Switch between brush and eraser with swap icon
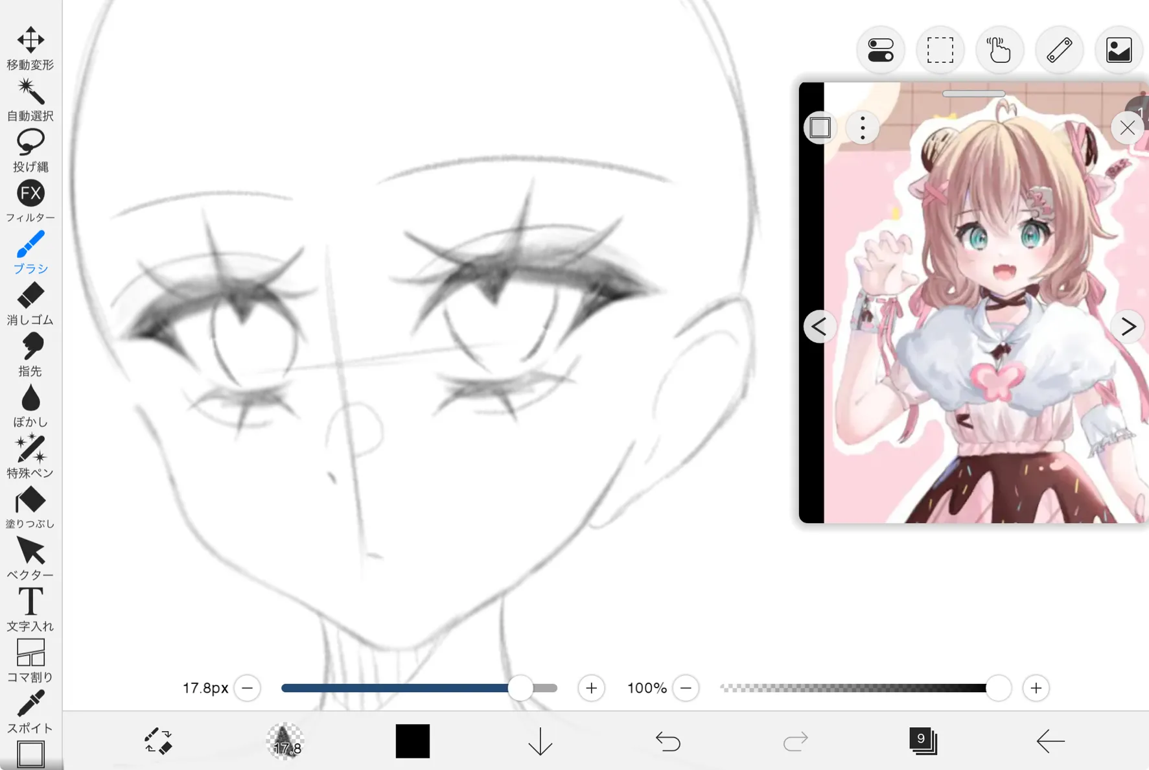The image size is (1149, 770). 157,741
